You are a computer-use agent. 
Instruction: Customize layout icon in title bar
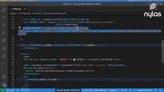[x=161, y=4]
